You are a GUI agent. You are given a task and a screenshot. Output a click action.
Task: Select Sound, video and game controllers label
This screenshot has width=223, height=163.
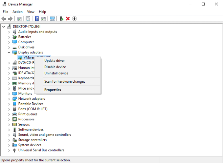[45, 135]
